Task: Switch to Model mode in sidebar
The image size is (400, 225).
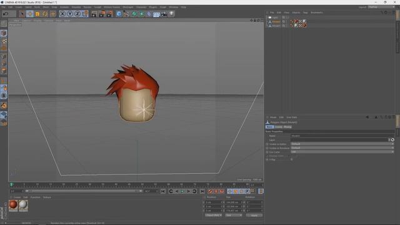Action: (4, 33)
